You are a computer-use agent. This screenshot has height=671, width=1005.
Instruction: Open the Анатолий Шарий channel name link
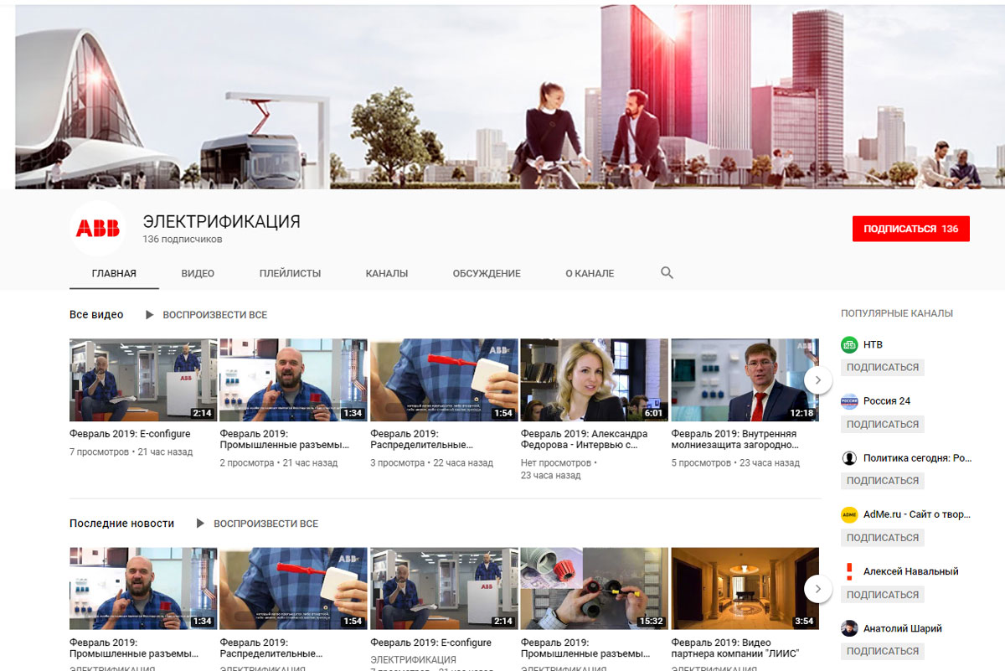pyautogui.click(x=903, y=628)
